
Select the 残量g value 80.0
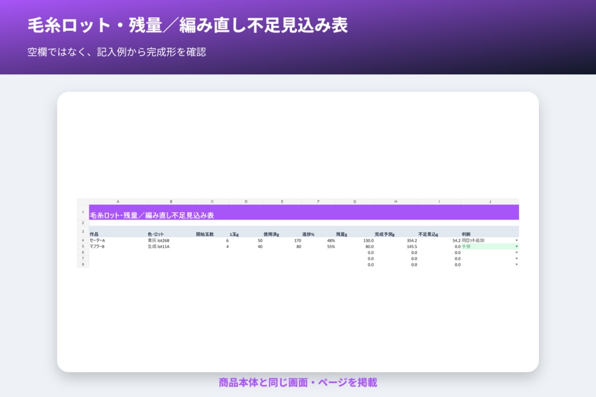point(354,246)
